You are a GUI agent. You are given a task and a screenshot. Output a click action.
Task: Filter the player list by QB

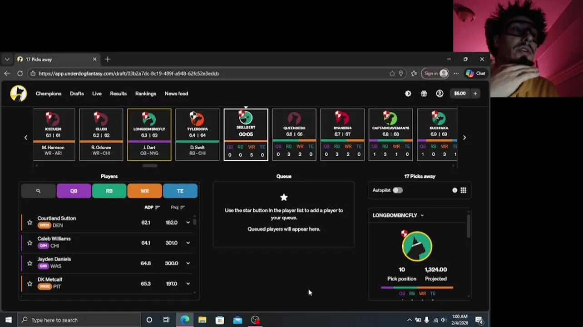tap(74, 191)
